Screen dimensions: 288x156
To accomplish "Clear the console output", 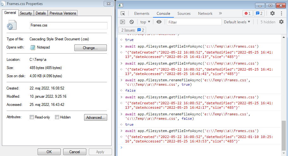I will coord(132,22).
